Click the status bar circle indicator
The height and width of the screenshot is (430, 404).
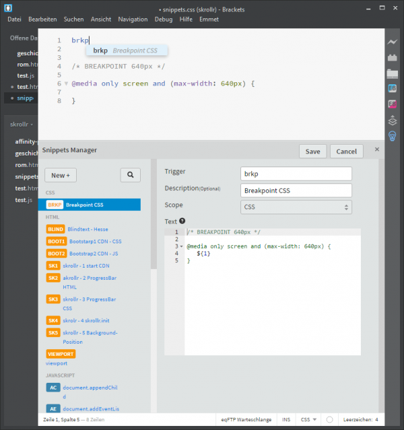pyautogui.click(x=329, y=420)
